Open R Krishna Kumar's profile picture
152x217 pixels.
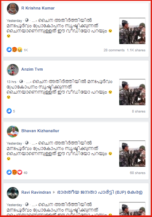click(13, 9)
